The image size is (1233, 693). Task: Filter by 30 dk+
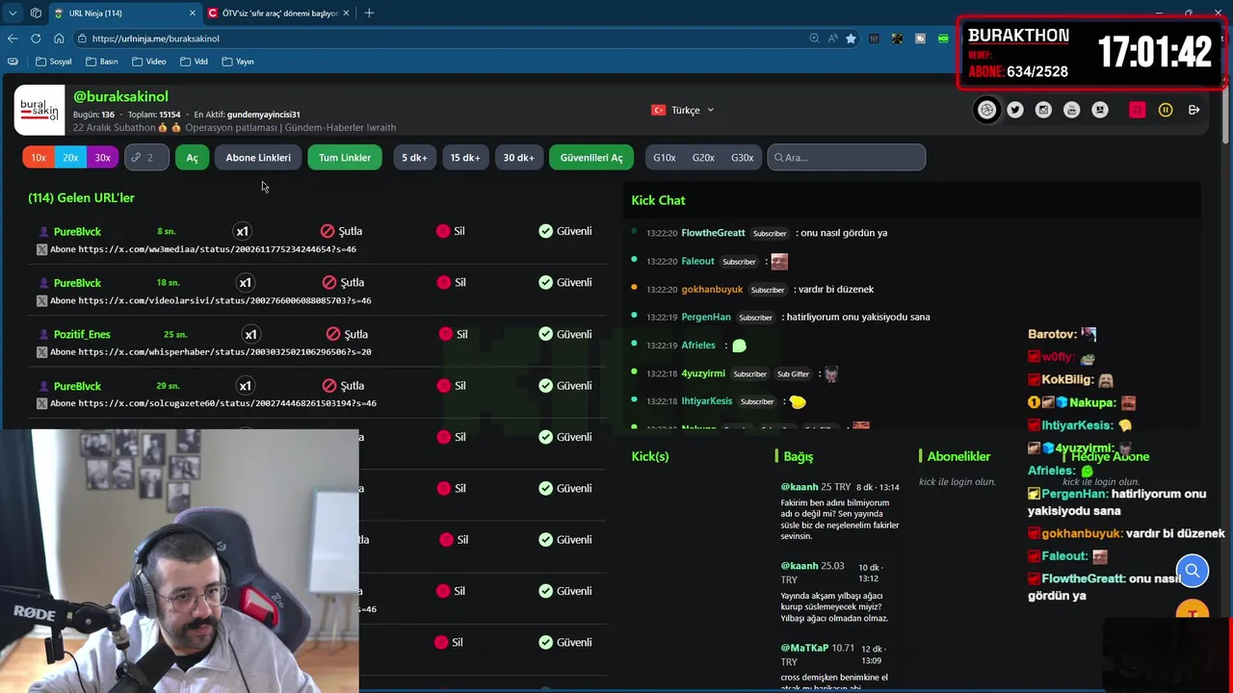[518, 157]
